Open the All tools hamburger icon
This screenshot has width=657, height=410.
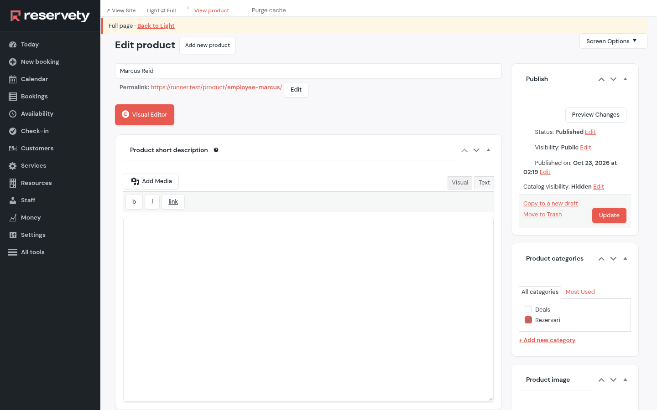pyautogui.click(x=13, y=252)
